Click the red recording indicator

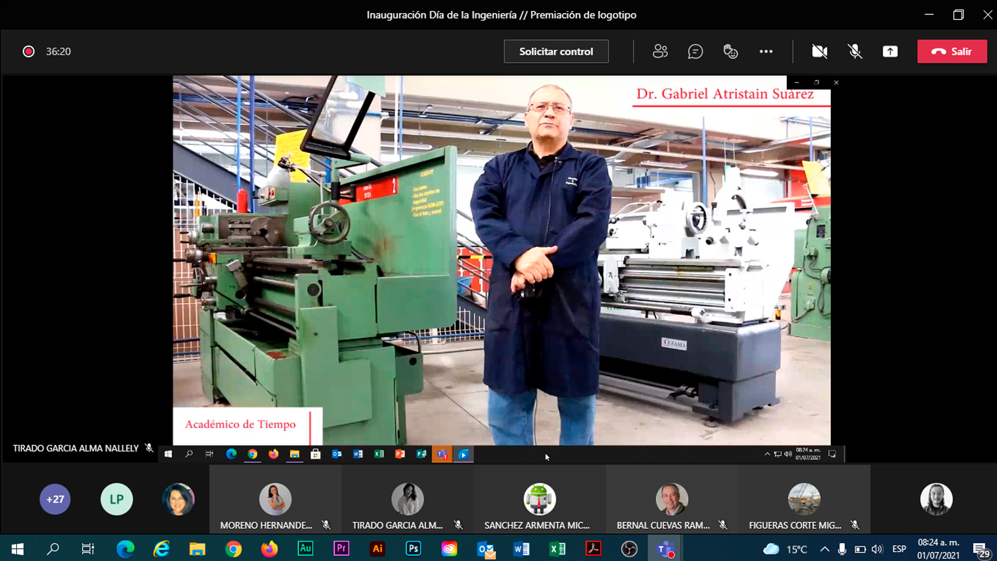[x=29, y=51]
